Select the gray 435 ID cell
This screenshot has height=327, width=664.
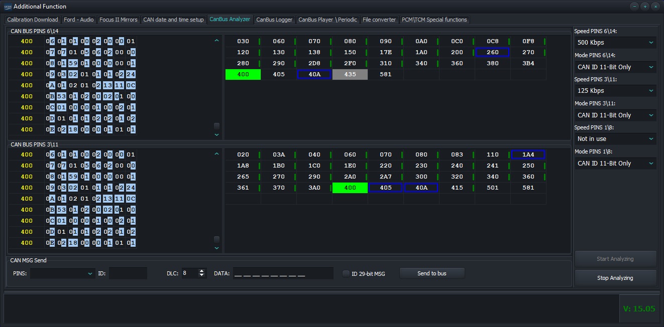click(x=350, y=74)
